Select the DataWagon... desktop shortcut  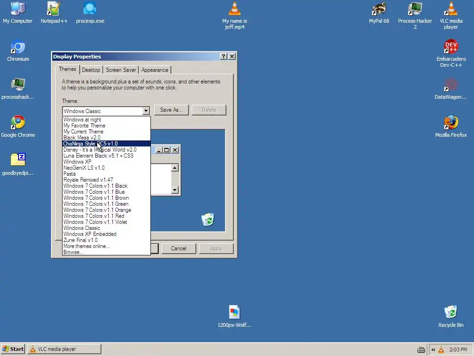[x=451, y=89]
